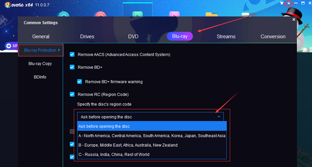The height and width of the screenshot is (167, 312).
Task: Close the Common Settings dialog
Action: coord(294,19)
